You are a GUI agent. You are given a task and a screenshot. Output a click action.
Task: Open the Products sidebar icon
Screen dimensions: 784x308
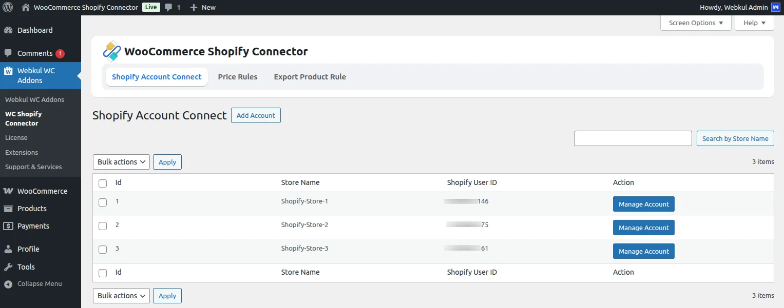pyautogui.click(x=8, y=209)
